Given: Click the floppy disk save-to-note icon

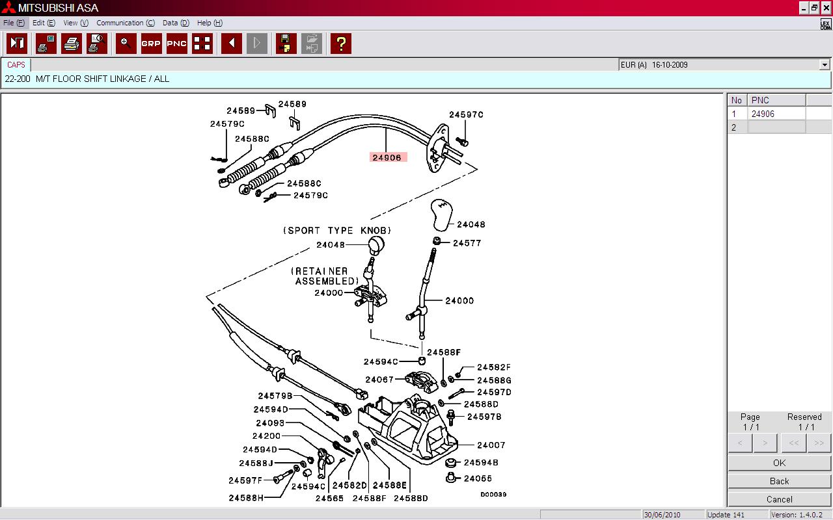Looking at the screenshot, I should 286,44.
